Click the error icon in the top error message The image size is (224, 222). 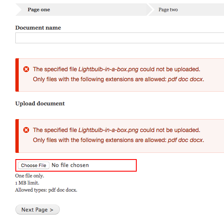tap(26, 69)
